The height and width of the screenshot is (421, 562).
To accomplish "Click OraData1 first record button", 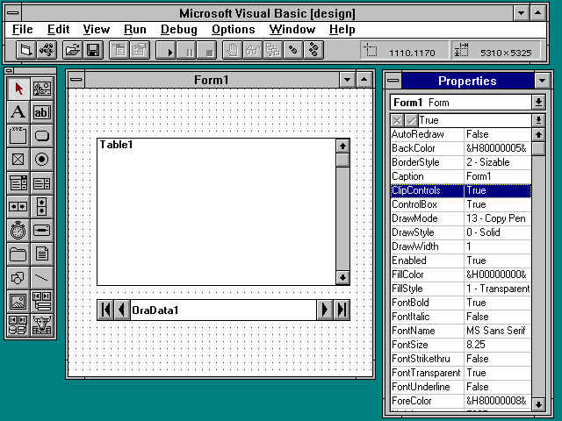I will click(105, 310).
